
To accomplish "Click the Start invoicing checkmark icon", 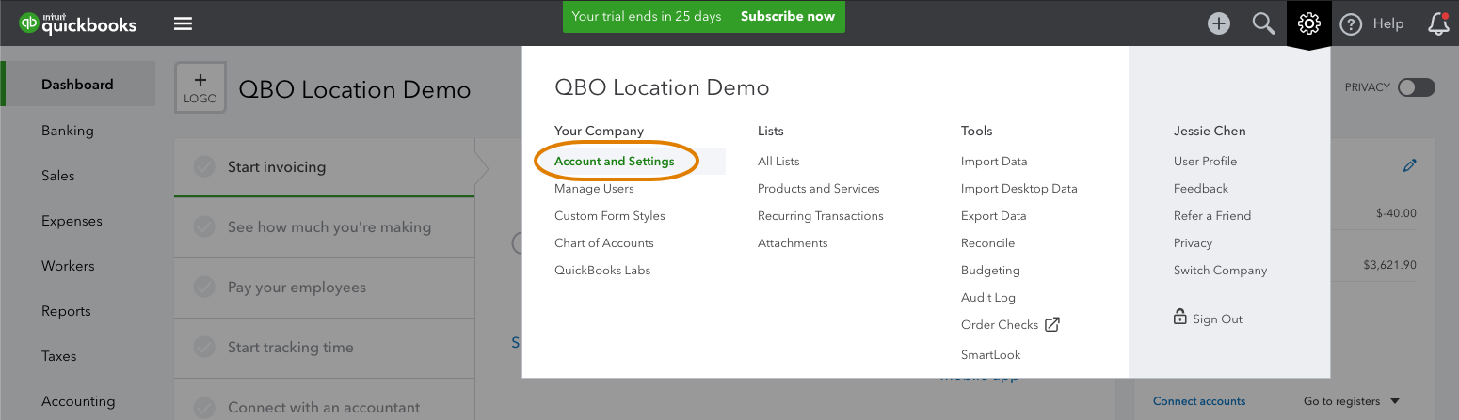I will point(203,167).
